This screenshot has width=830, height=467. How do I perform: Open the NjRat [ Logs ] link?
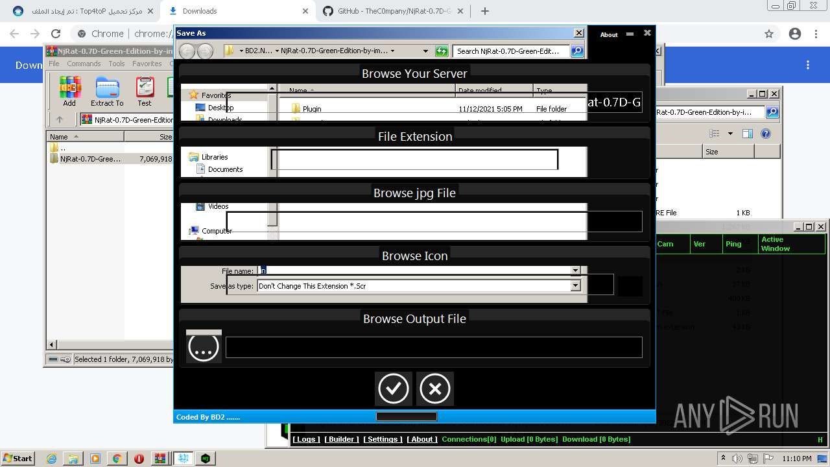(x=306, y=439)
